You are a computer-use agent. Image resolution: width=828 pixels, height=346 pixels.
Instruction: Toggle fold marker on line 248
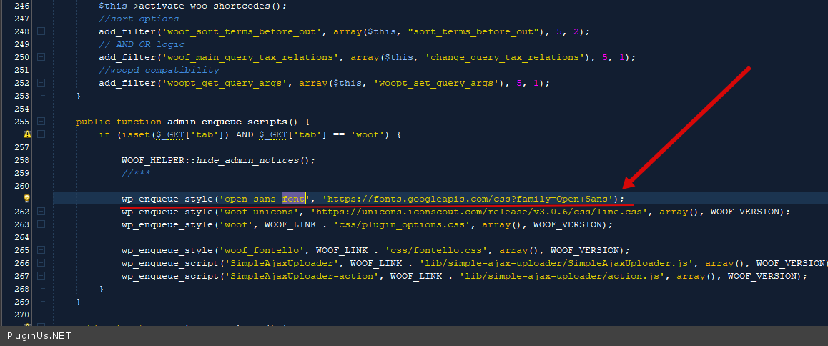[41, 31]
